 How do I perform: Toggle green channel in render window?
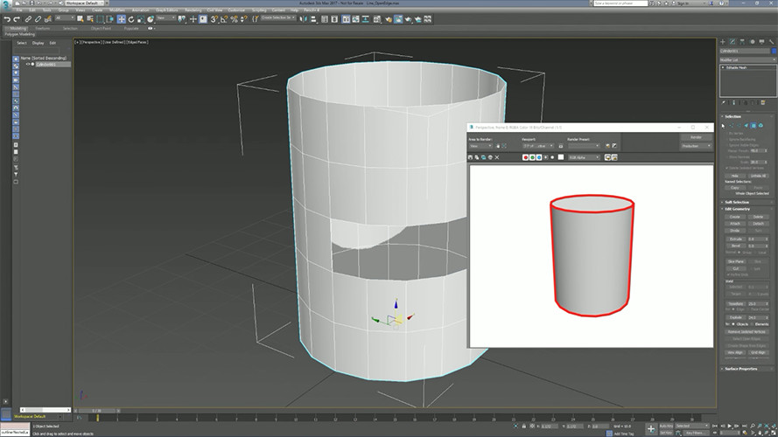point(532,157)
